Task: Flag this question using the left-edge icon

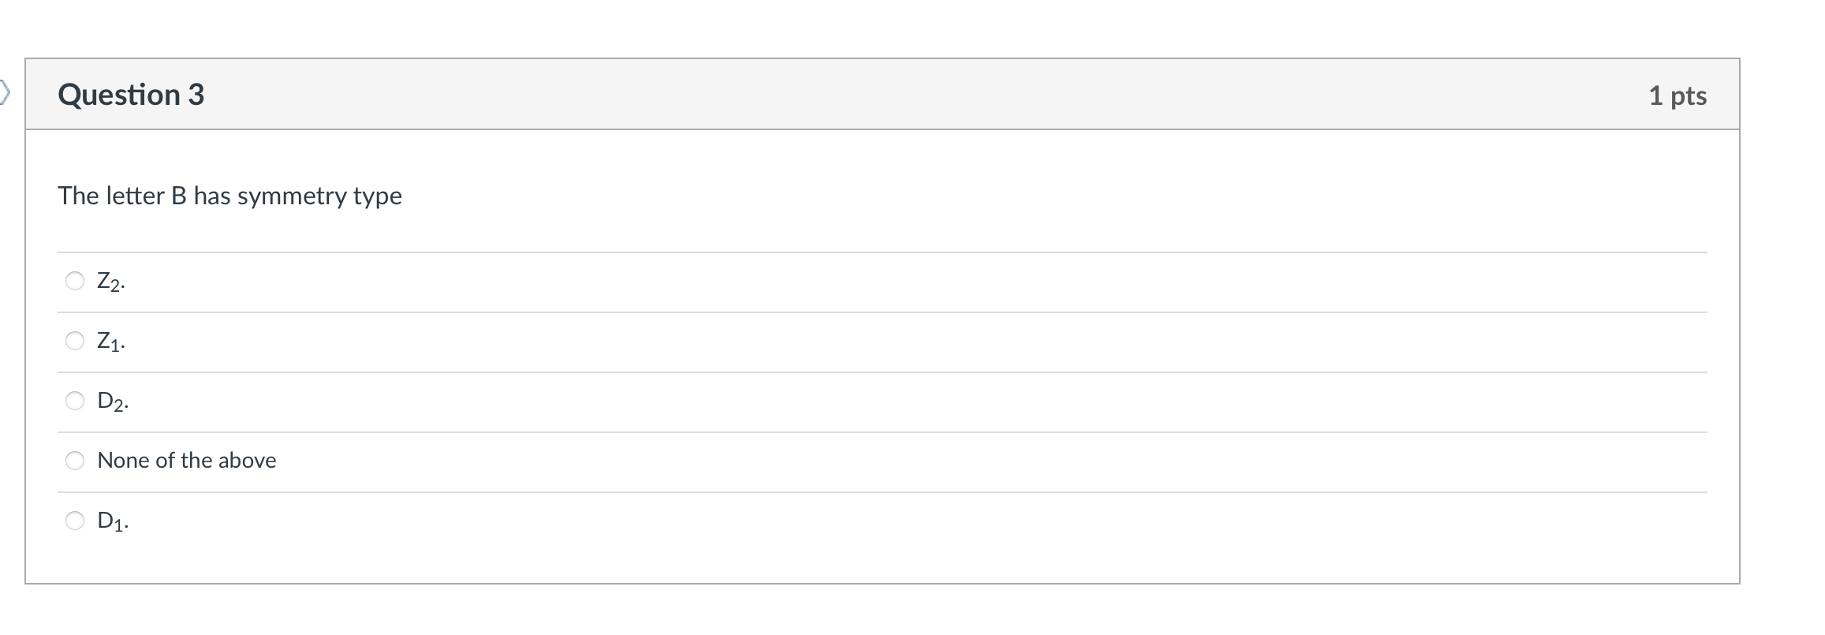Action: click(5, 93)
